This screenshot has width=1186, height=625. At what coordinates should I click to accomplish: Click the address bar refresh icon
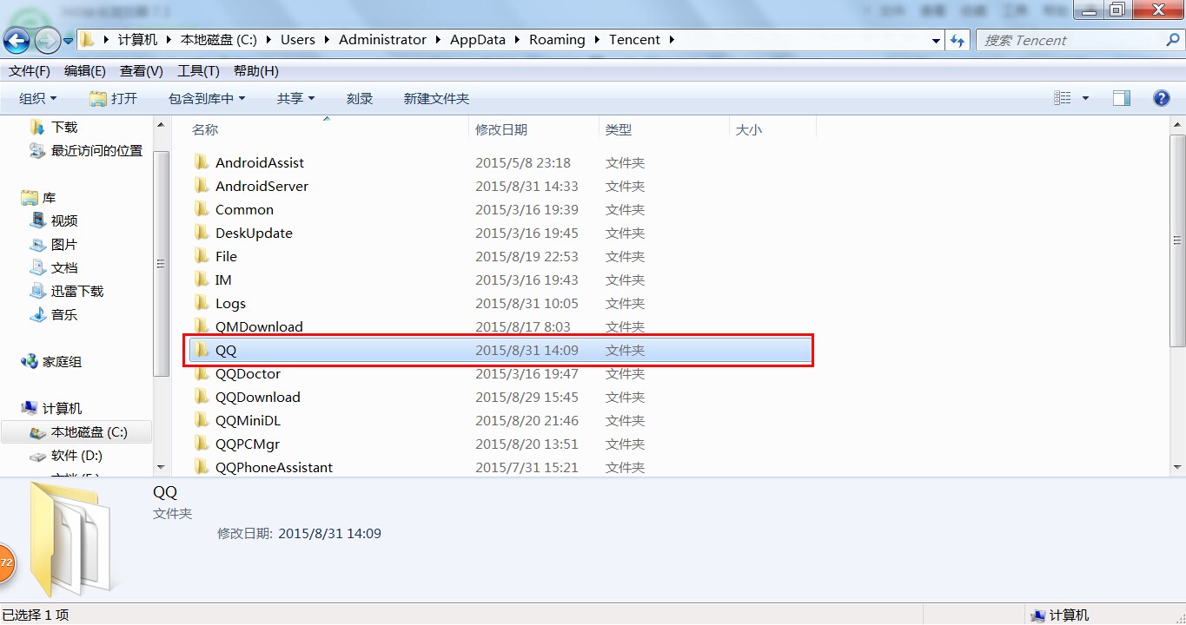[957, 40]
